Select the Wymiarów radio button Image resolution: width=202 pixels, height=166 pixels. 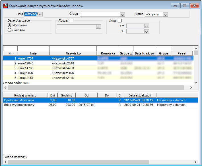pyautogui.click(x=10, y=25)
